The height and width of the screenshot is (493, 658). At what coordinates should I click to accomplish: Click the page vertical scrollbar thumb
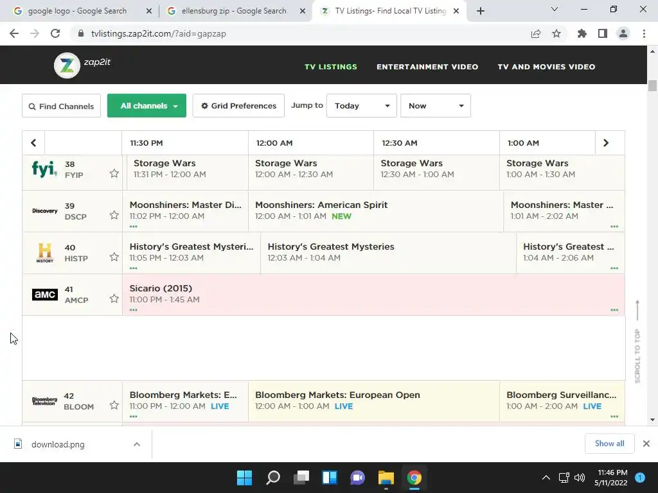(x=652, y=85)
